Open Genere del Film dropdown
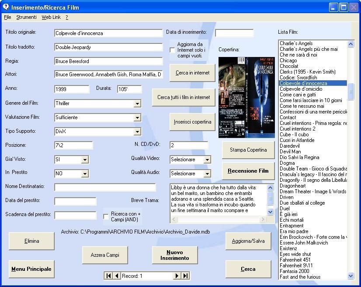 [137, 103]
